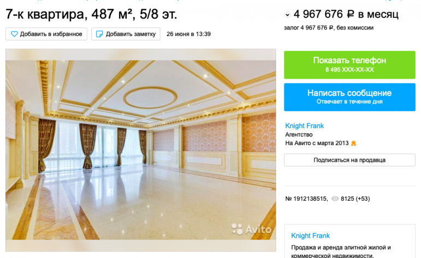Screen dimensions: 421x258
Task: Click the ruble sign in the price
Action: tap(350, 14)
